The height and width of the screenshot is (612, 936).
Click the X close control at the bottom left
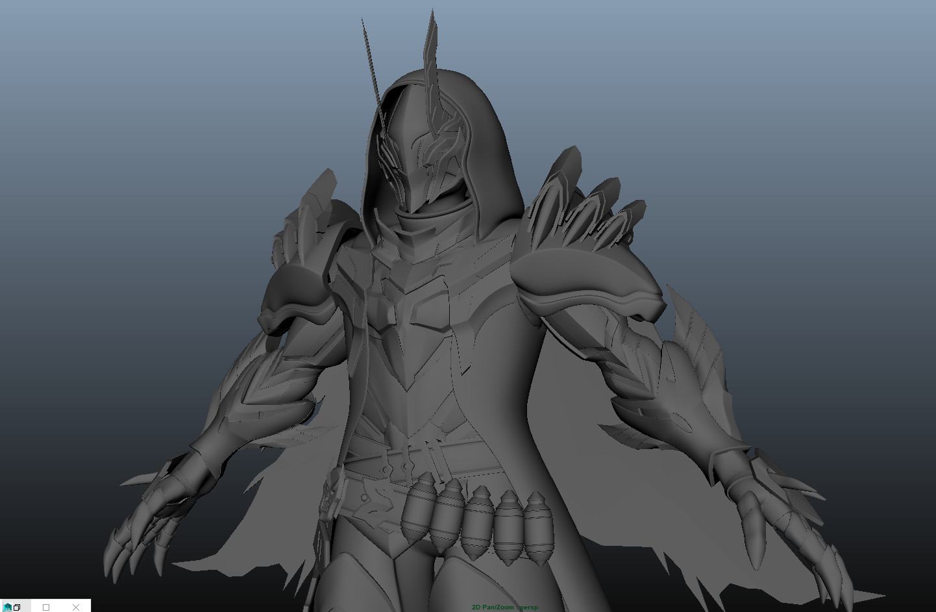(x=75, y=607)
